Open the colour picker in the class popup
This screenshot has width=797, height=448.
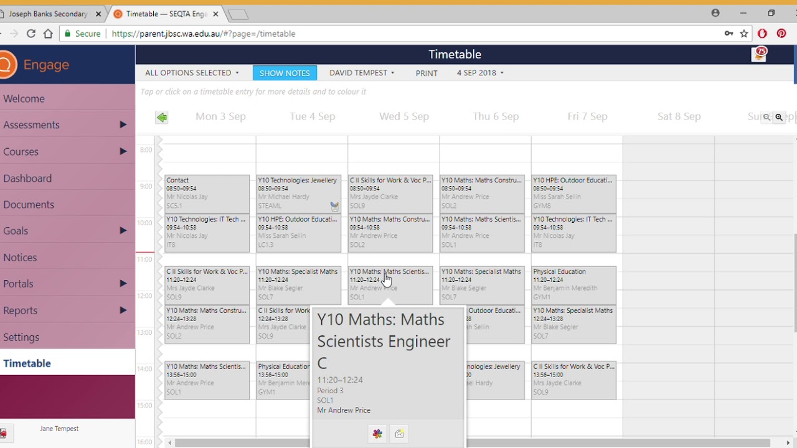pyautogui.click(x=377, y=434)
